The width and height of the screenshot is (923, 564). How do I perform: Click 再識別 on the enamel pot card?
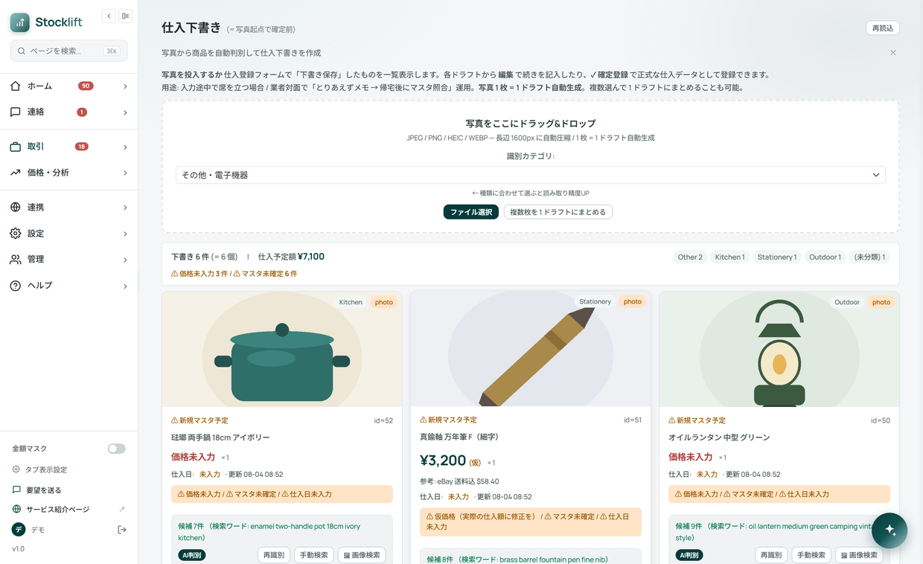point(274,555)
